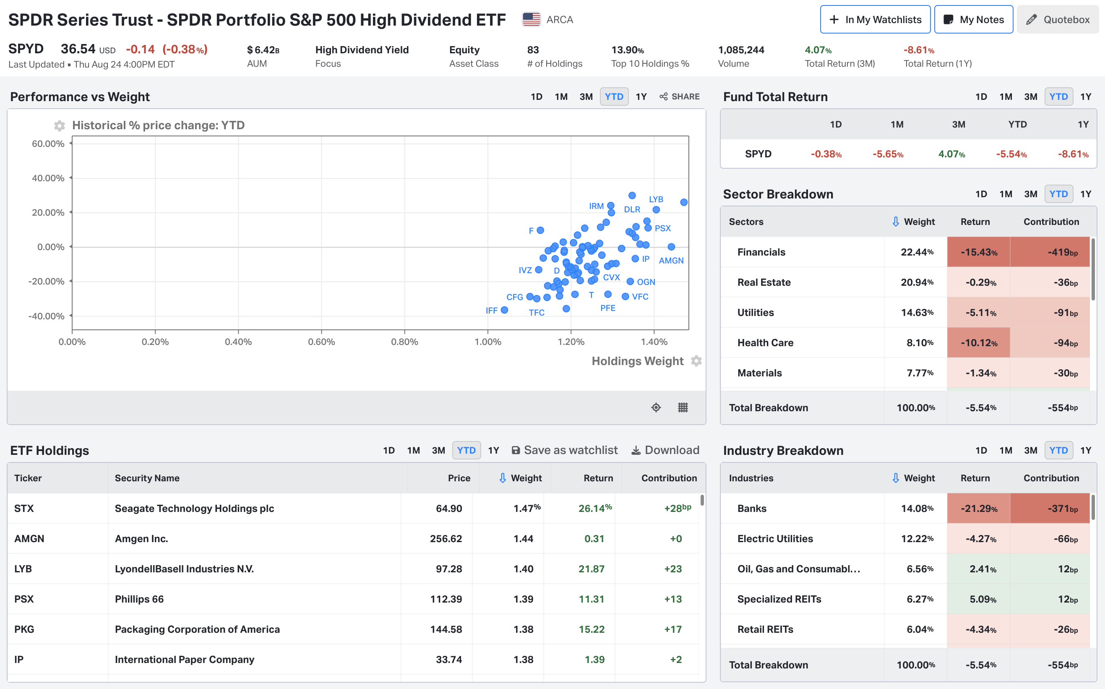
Task: Select 1M in ETF Holdings
Action: pos(414,450)
